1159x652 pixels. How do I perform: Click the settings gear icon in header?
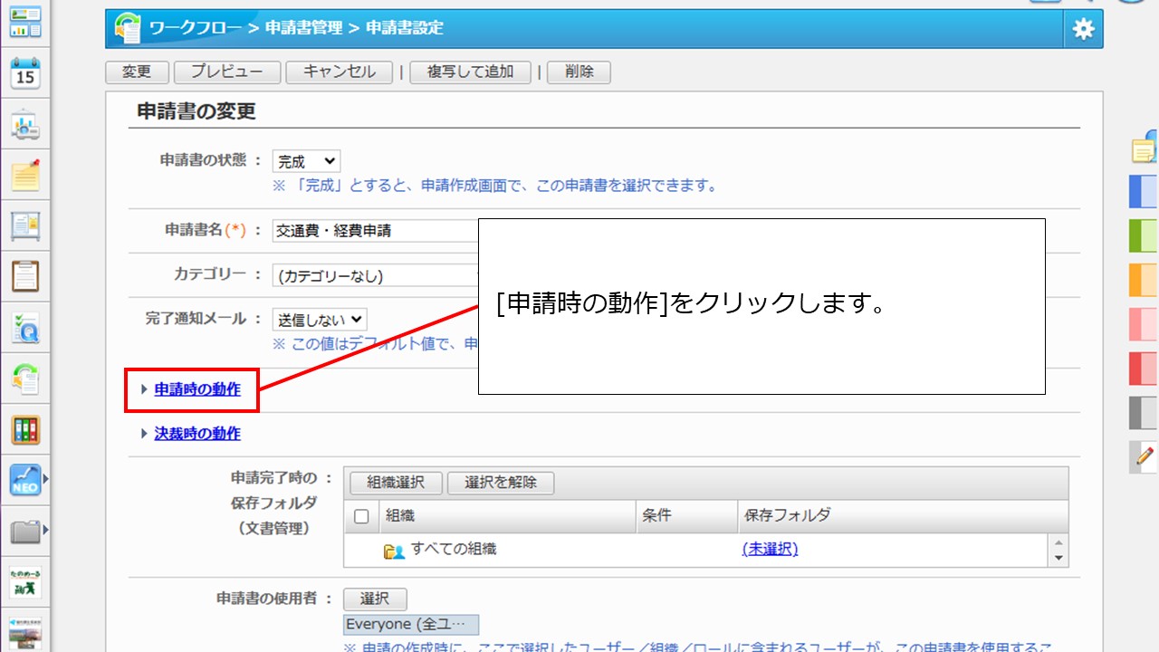pyautogui.click(x=1083, y=29)
